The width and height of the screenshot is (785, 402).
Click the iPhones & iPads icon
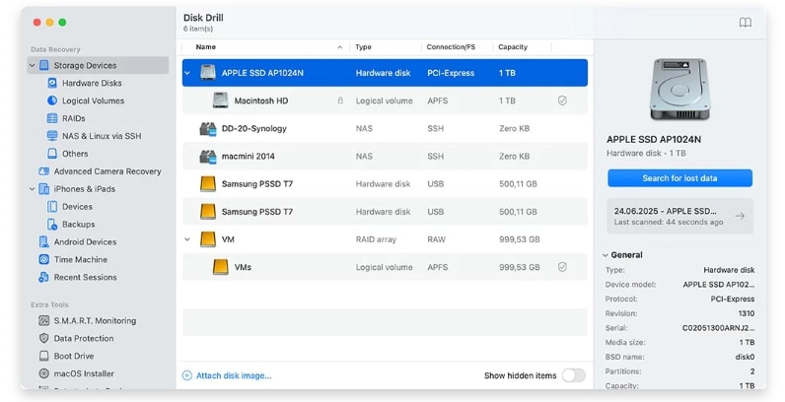44,189
